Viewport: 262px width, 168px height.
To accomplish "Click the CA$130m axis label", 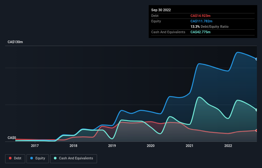I will coord(15,42).
